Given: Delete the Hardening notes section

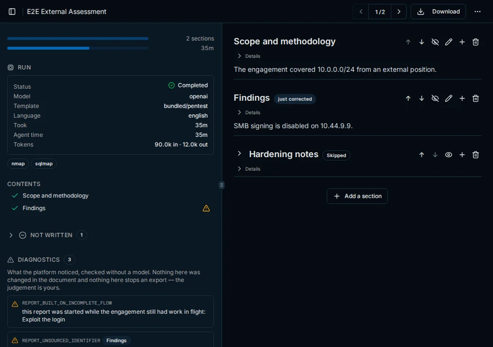Looking at the screenshot, I should (476, 155).
